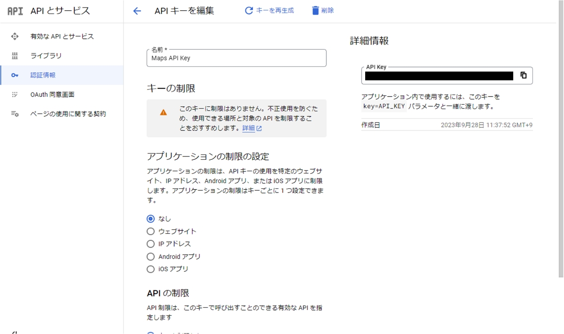The width and height of the screenshot is (564, 334).
Task: Click the API logo at top left
Action: [x=14, y=10]
